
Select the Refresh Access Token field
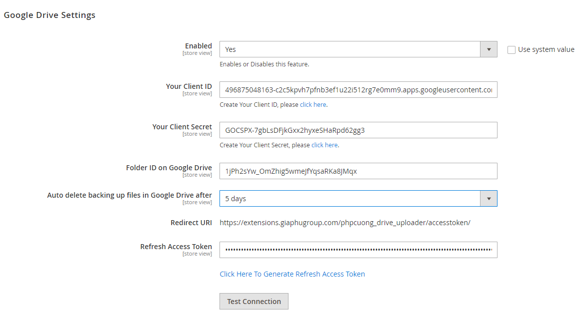[358, 250]
